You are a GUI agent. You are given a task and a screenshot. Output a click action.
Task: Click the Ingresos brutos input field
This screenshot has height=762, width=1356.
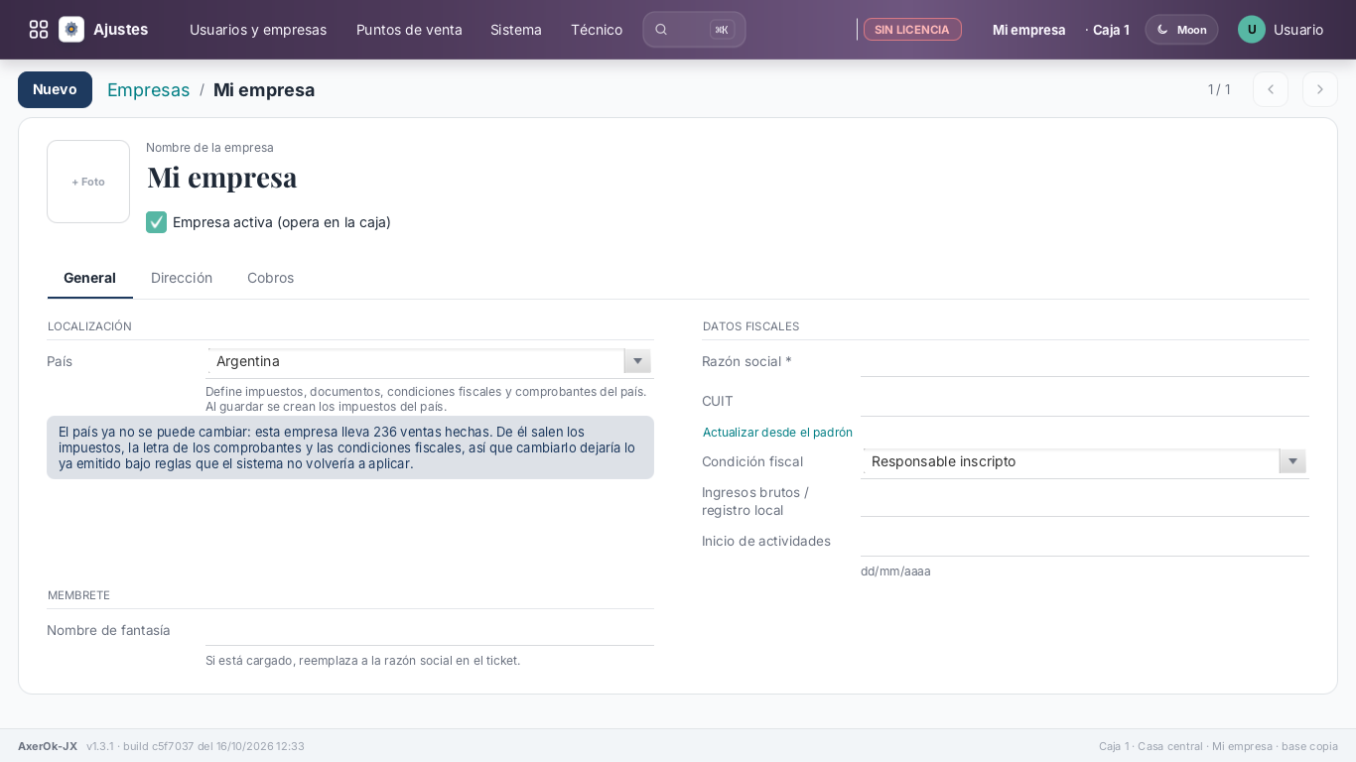1085,501
